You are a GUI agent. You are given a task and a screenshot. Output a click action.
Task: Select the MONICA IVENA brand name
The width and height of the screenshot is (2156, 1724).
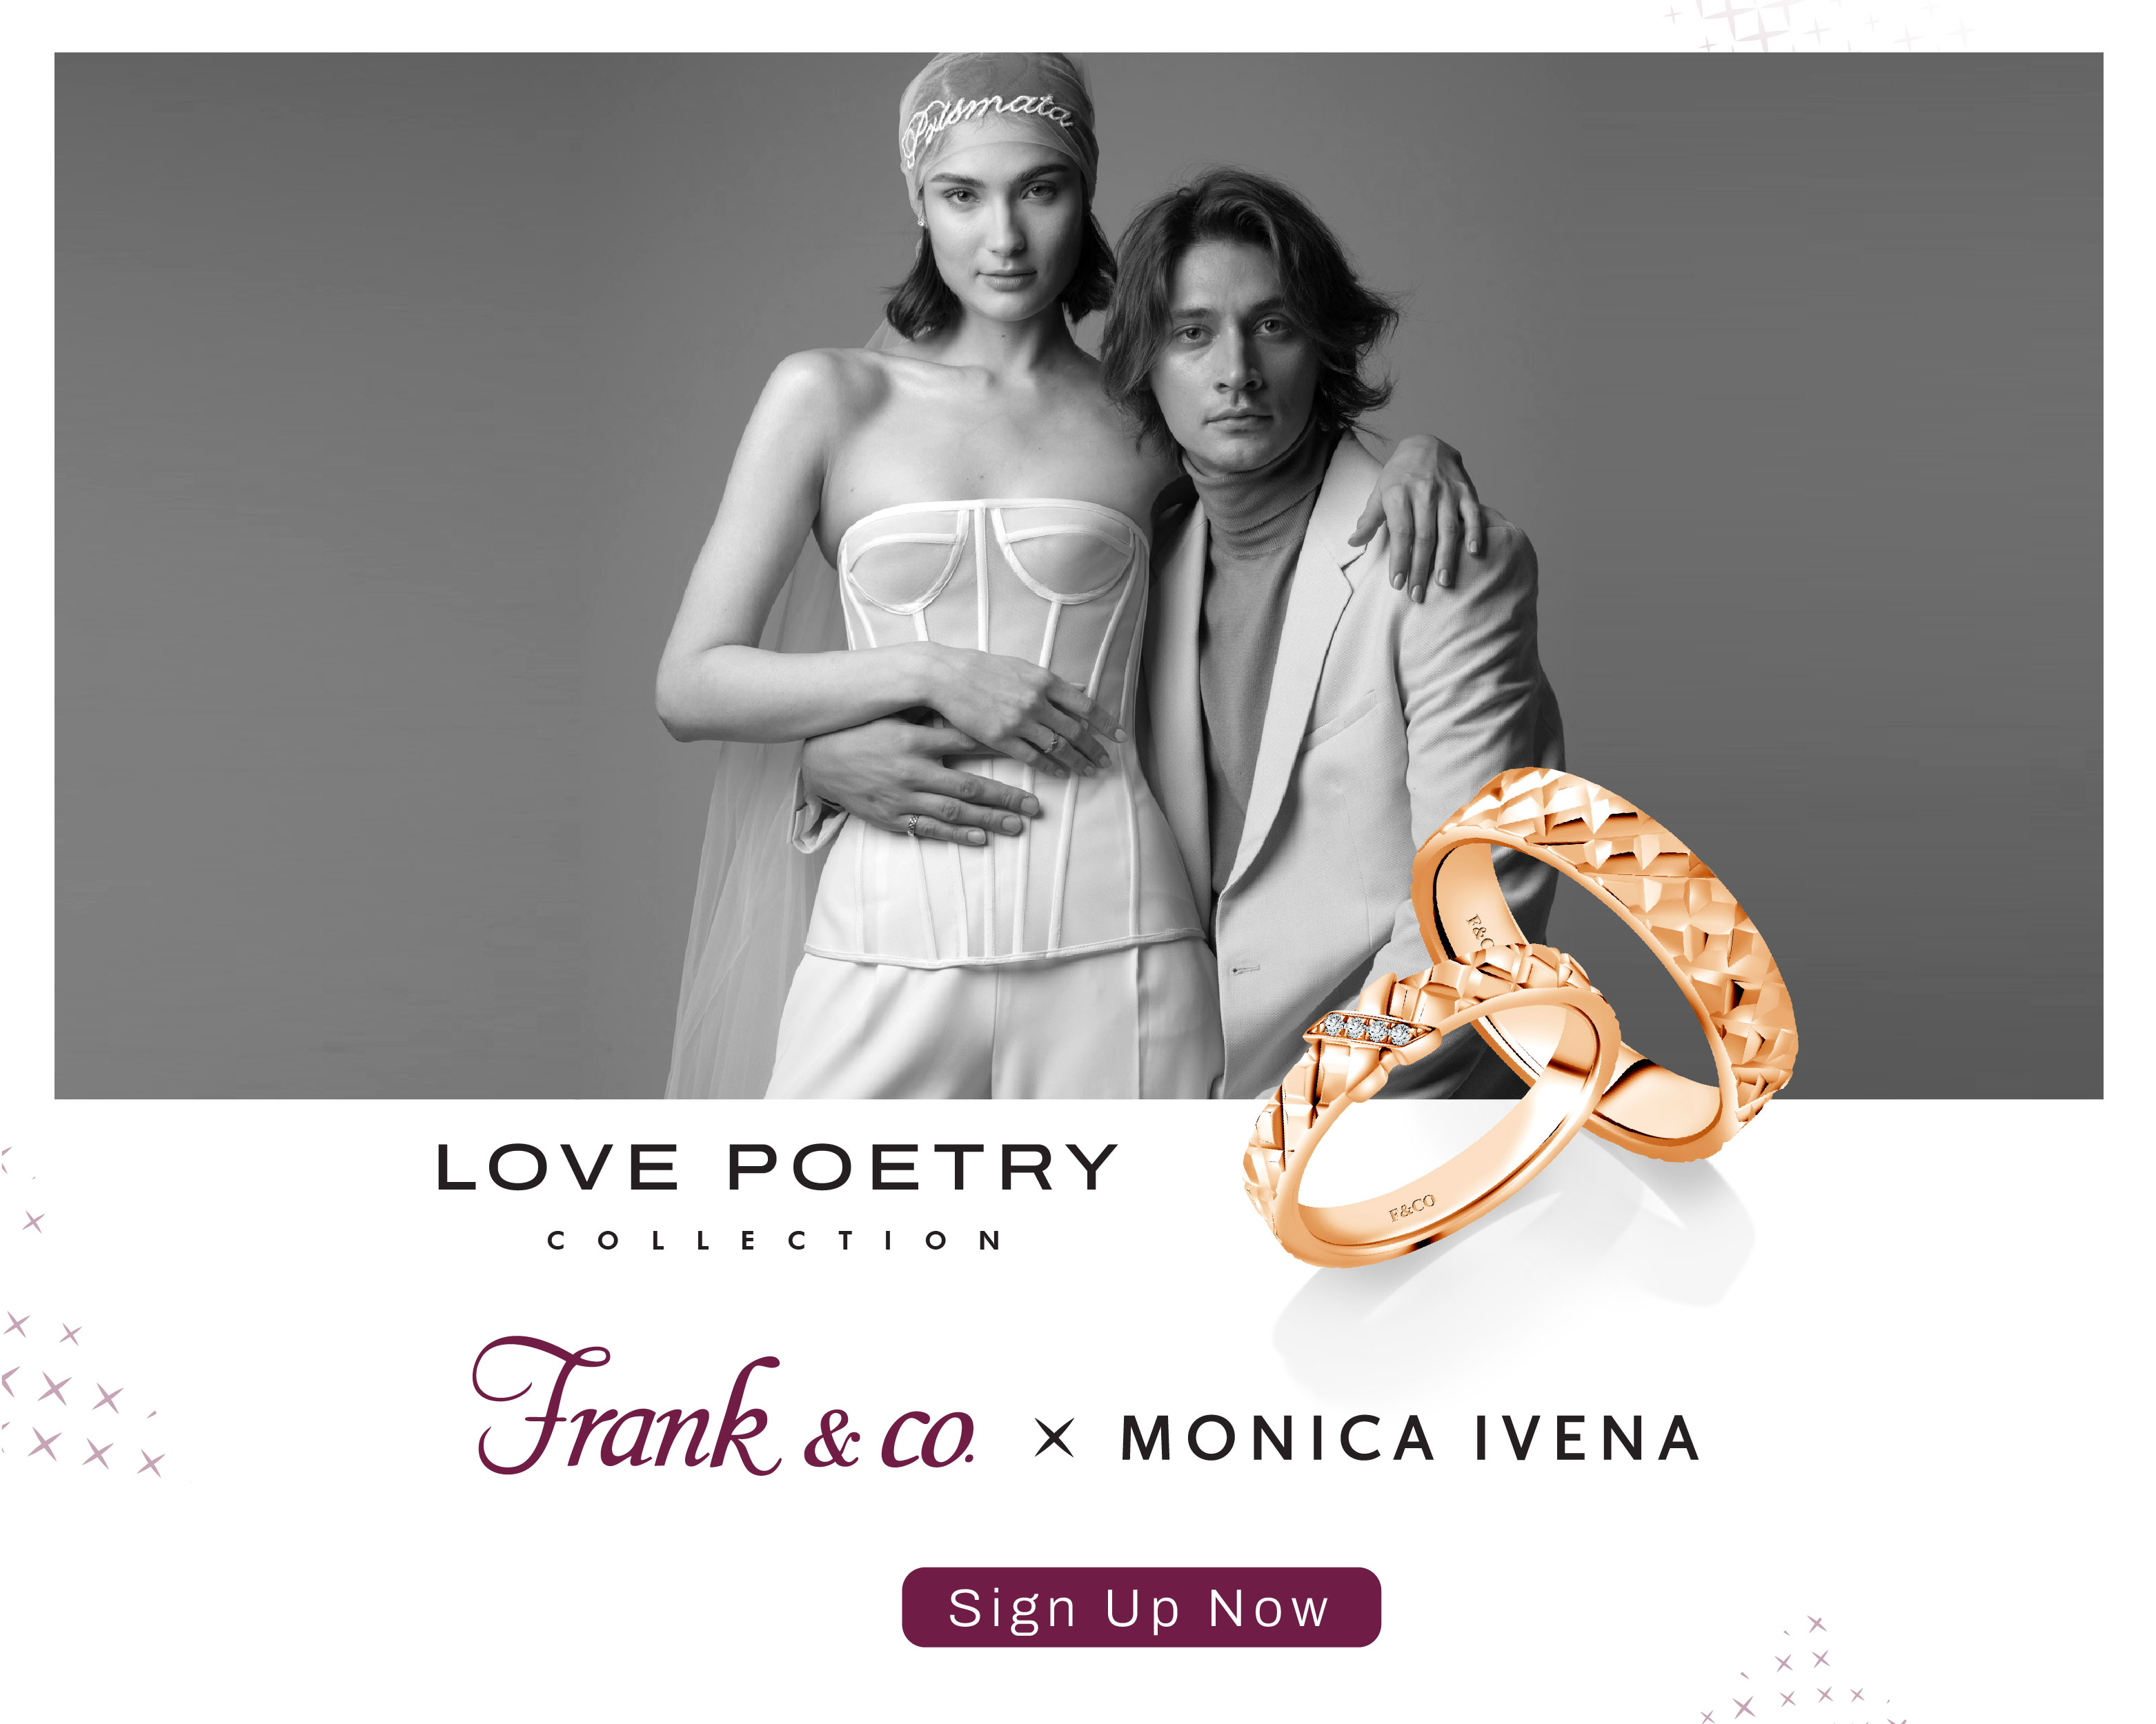[1410, 1439]
